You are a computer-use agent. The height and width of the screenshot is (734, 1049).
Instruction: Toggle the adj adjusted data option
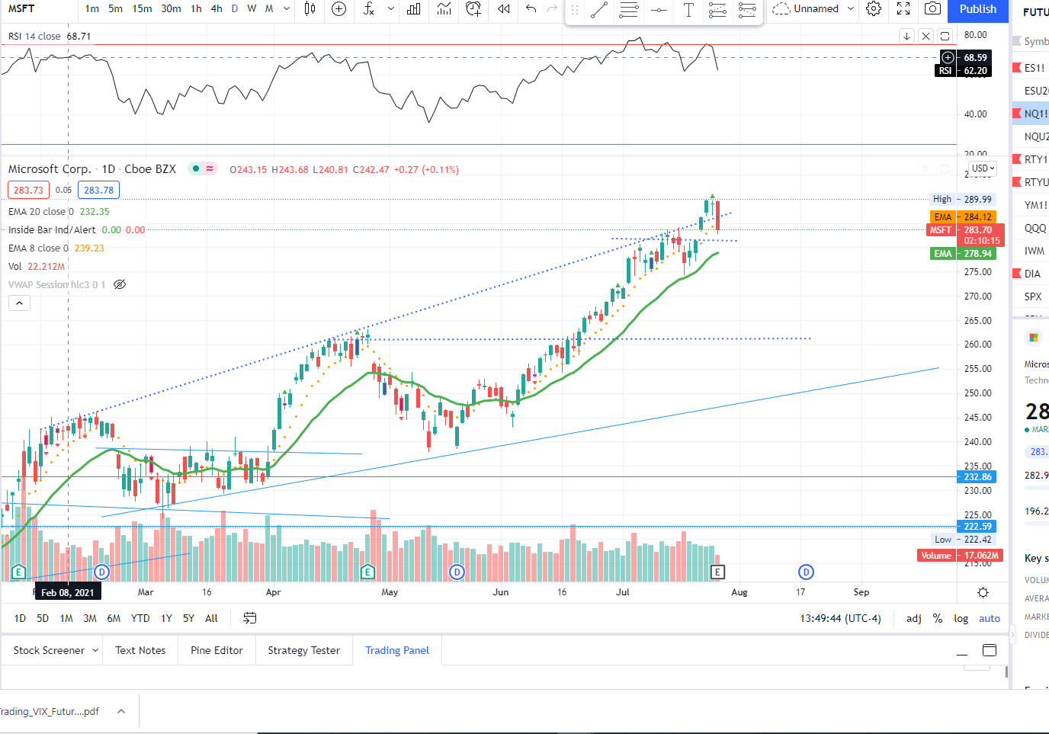[x=914, y=619]
